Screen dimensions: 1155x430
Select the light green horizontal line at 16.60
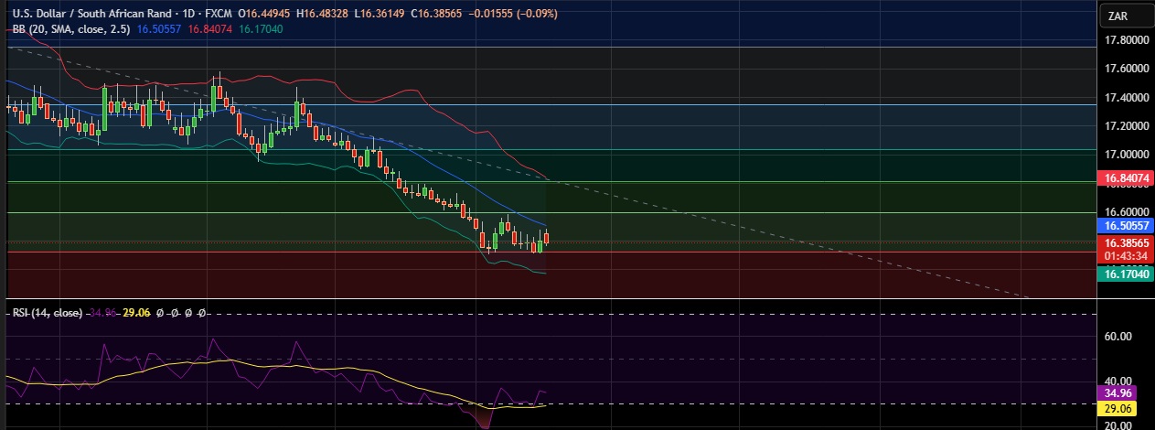(x=732, y=212)
